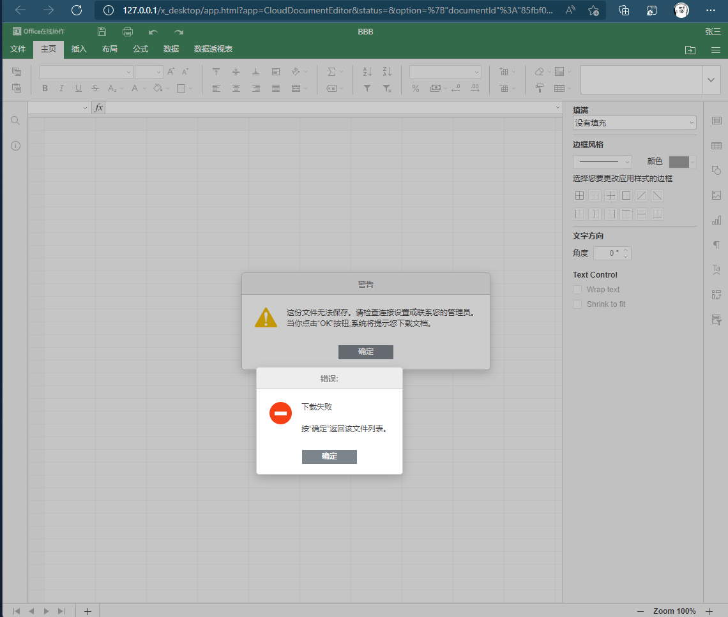This screenshot has height=617, width=728.
Task: Open image settings in right sidebar
Action: [x=716, y=195]
